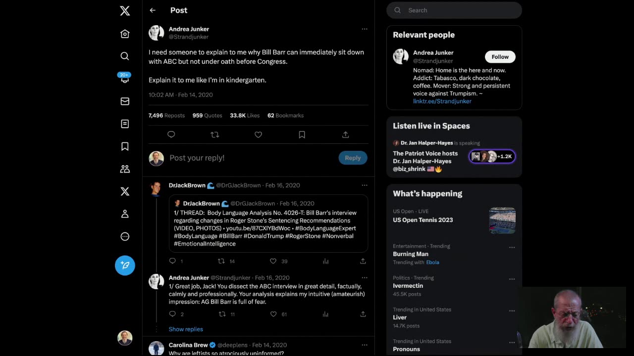Open Notifications bell with 20+ badge
634x356 pixels.
(x=125, y=79)
